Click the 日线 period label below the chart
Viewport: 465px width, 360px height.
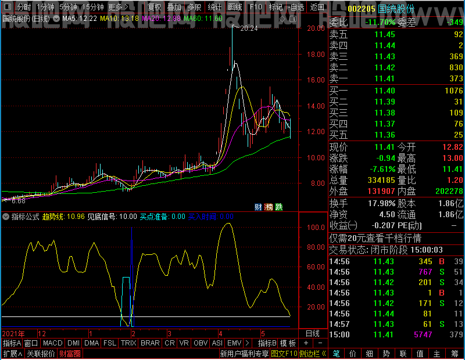click(313, 334)
